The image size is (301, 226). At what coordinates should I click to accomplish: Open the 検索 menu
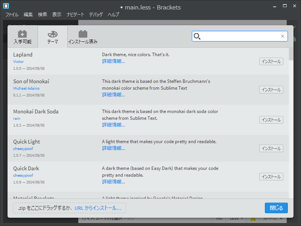(x=43, y=15)
